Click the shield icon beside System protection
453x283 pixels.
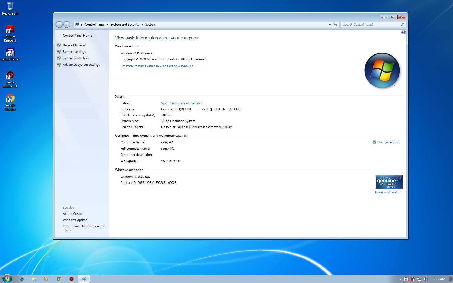(59, 58)
